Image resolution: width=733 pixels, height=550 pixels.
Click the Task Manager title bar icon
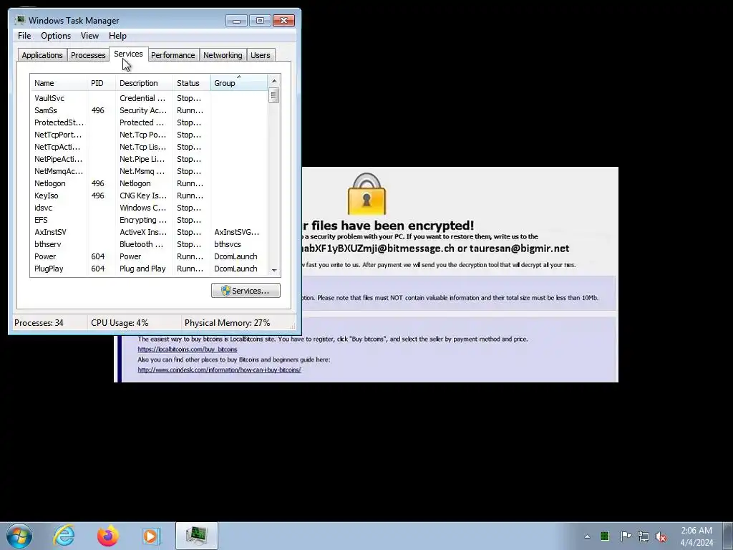(x=20, y=20)
